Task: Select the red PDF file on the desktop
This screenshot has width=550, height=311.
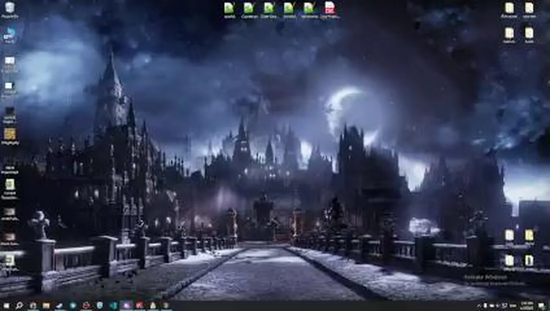Action: [329, 10]
